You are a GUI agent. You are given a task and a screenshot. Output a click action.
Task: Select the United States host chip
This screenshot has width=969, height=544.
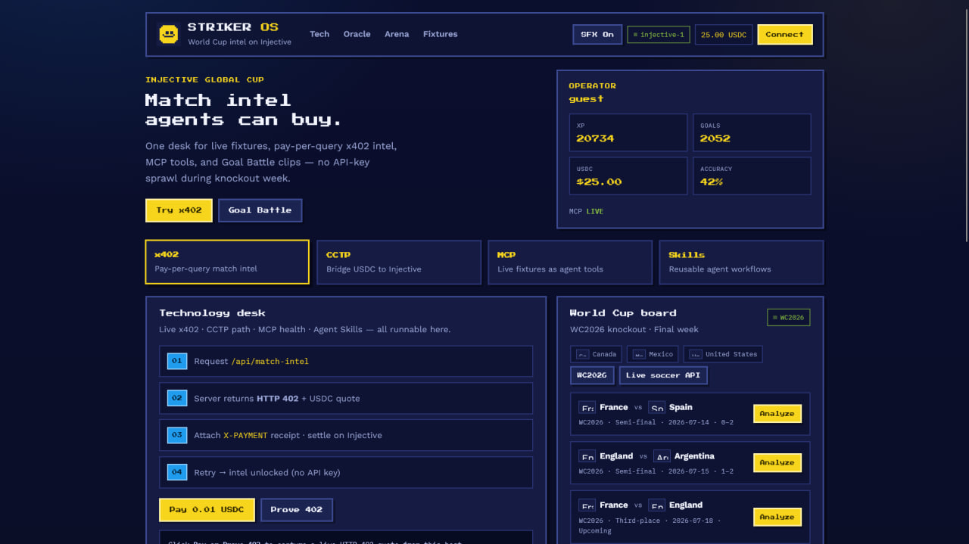(x=723, y=354)
